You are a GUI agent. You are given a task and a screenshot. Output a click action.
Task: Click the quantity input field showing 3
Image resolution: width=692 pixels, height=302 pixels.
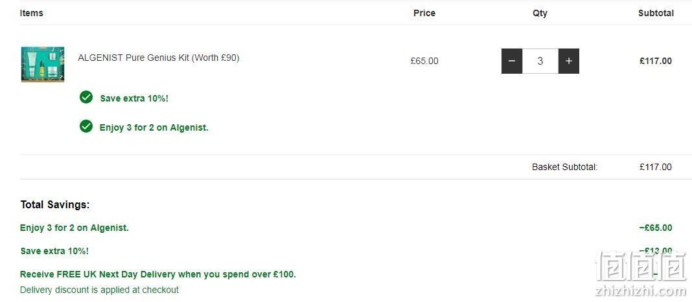(540, 61)
